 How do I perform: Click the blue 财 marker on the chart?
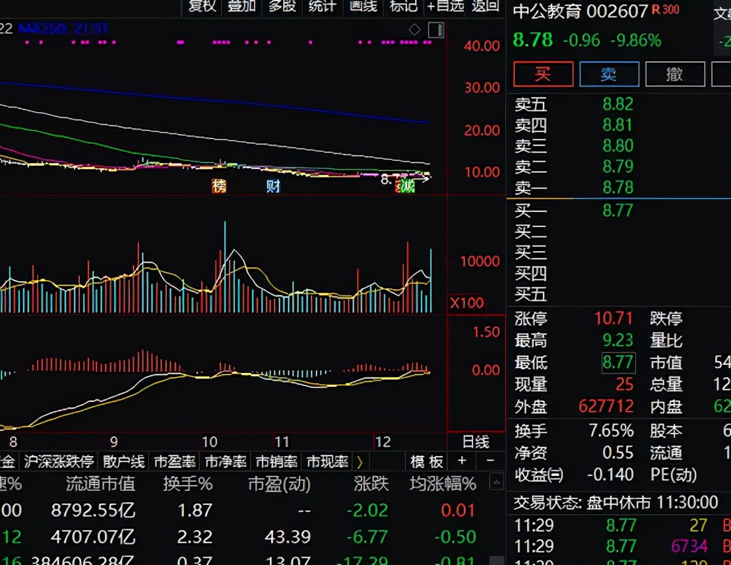click(x=273, y=186)
